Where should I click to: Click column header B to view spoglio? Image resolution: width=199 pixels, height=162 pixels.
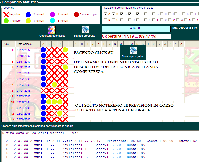[49, 44]
